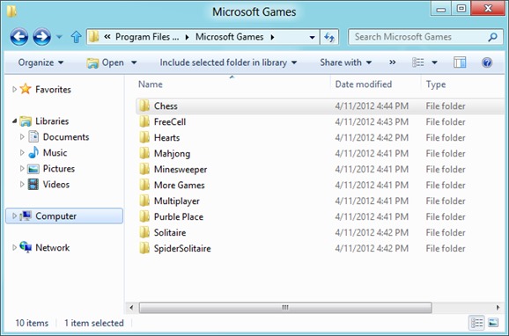Expand Favorites in navigation pane
This screenshot has width=509, height=336.
click(14, 89)
